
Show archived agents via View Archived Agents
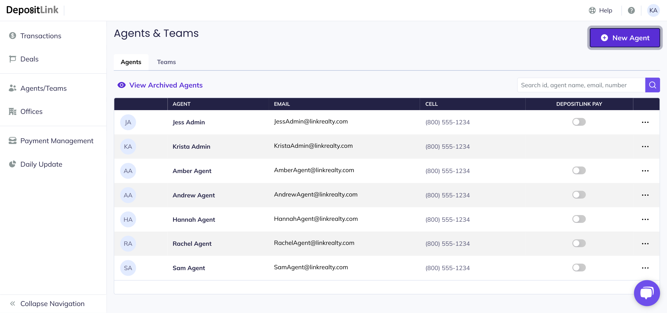pyautogui.click(x=166, y=85)
